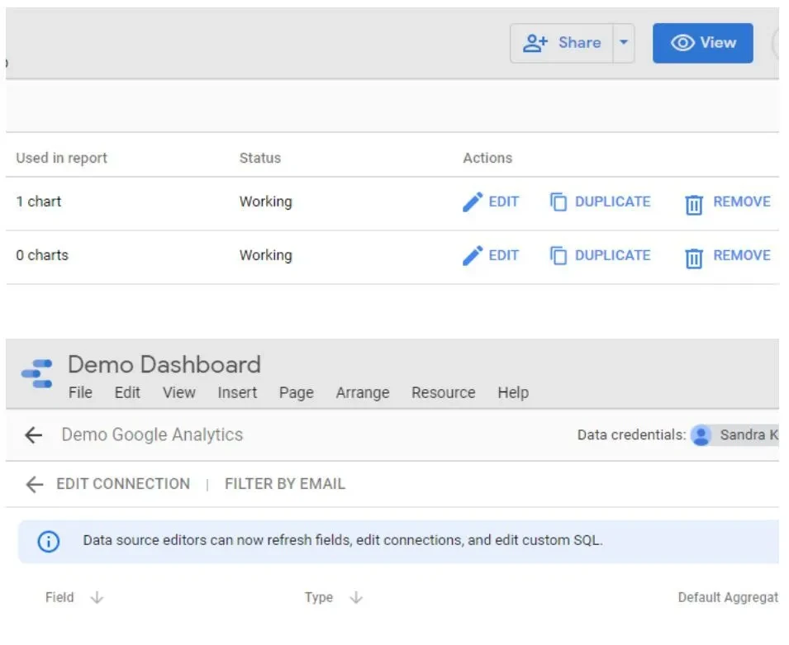Click the Edit pencil icon on the 0-charts row
Viewport: 789px width, 645px height.
pos(474,255)
